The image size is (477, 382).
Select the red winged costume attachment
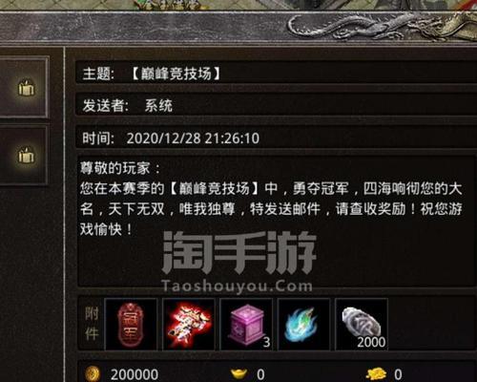[x=189, y=325]
